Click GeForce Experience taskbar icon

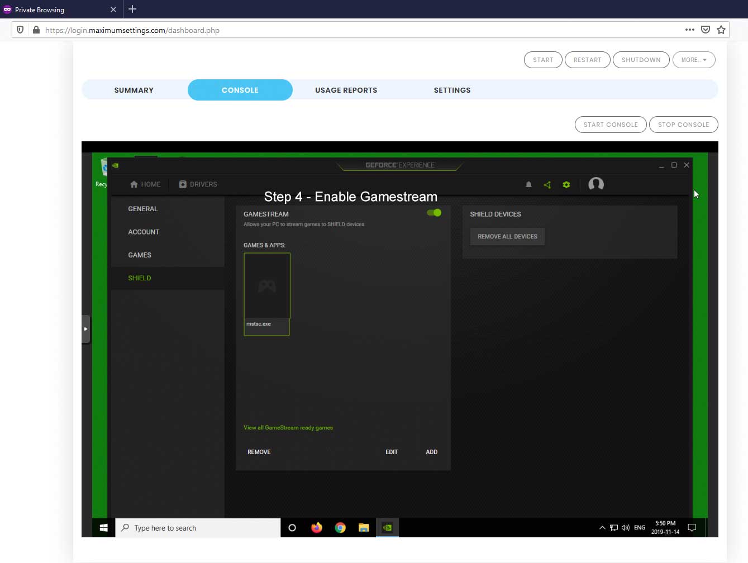[x=387, y=528]
